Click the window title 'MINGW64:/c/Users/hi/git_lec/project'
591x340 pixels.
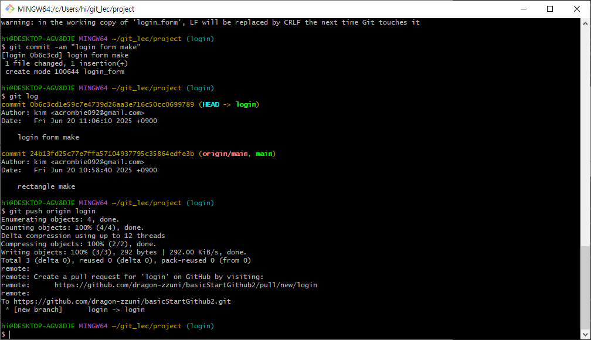coord(76,9)
